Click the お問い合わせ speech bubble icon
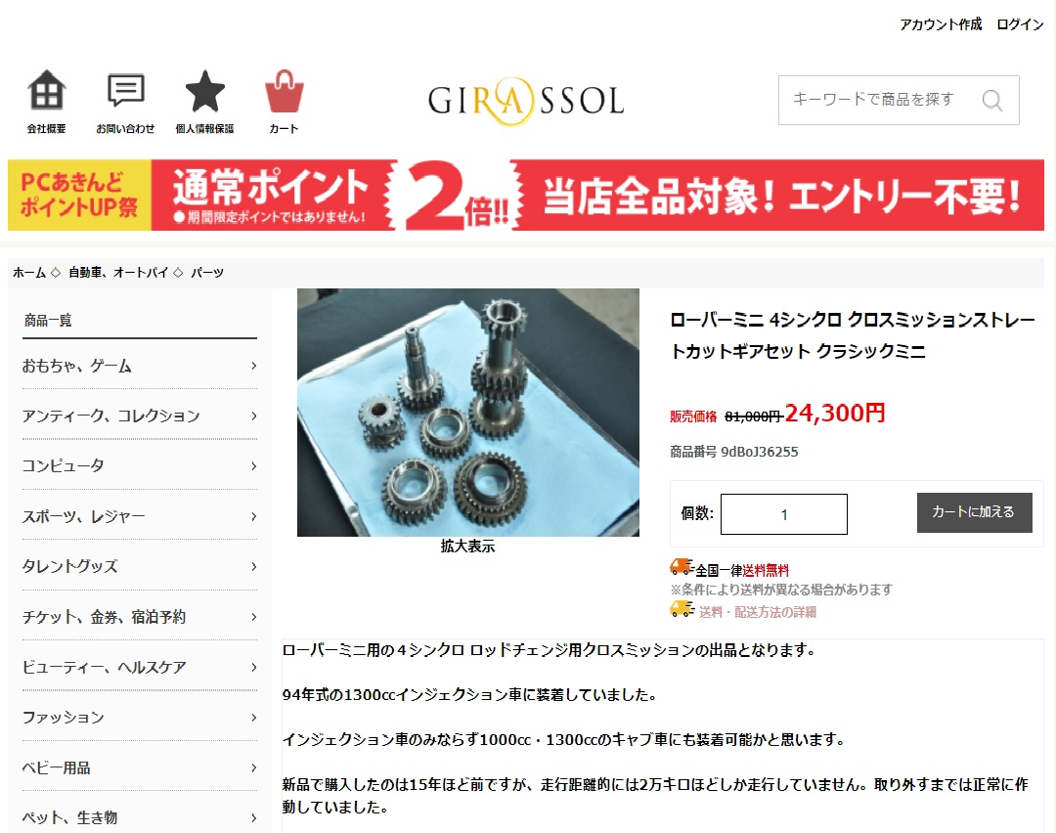The width and height of the screenshot is (1056, 833). (x=126, y=90)
